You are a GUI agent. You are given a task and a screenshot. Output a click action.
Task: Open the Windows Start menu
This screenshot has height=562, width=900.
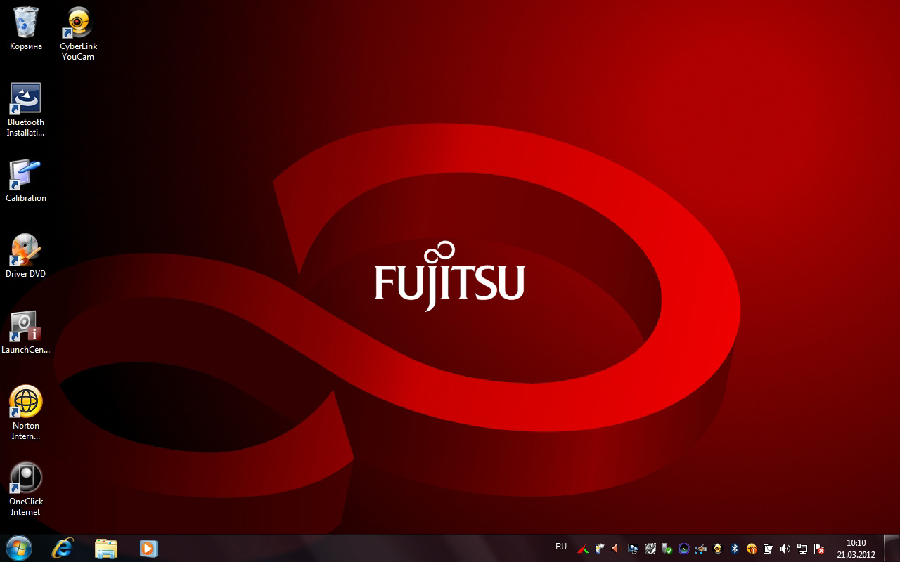click(18, 548)
